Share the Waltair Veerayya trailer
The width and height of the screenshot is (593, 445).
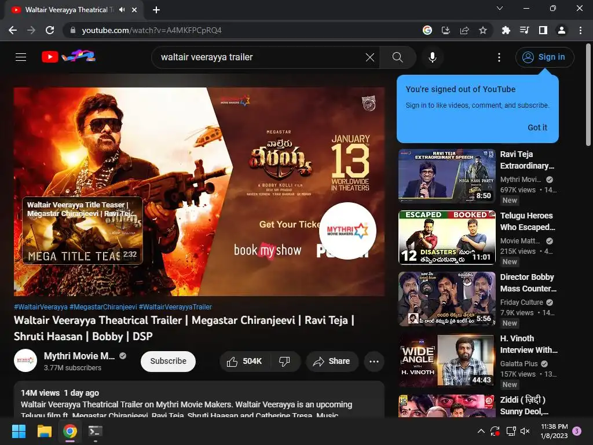point(332,362)
